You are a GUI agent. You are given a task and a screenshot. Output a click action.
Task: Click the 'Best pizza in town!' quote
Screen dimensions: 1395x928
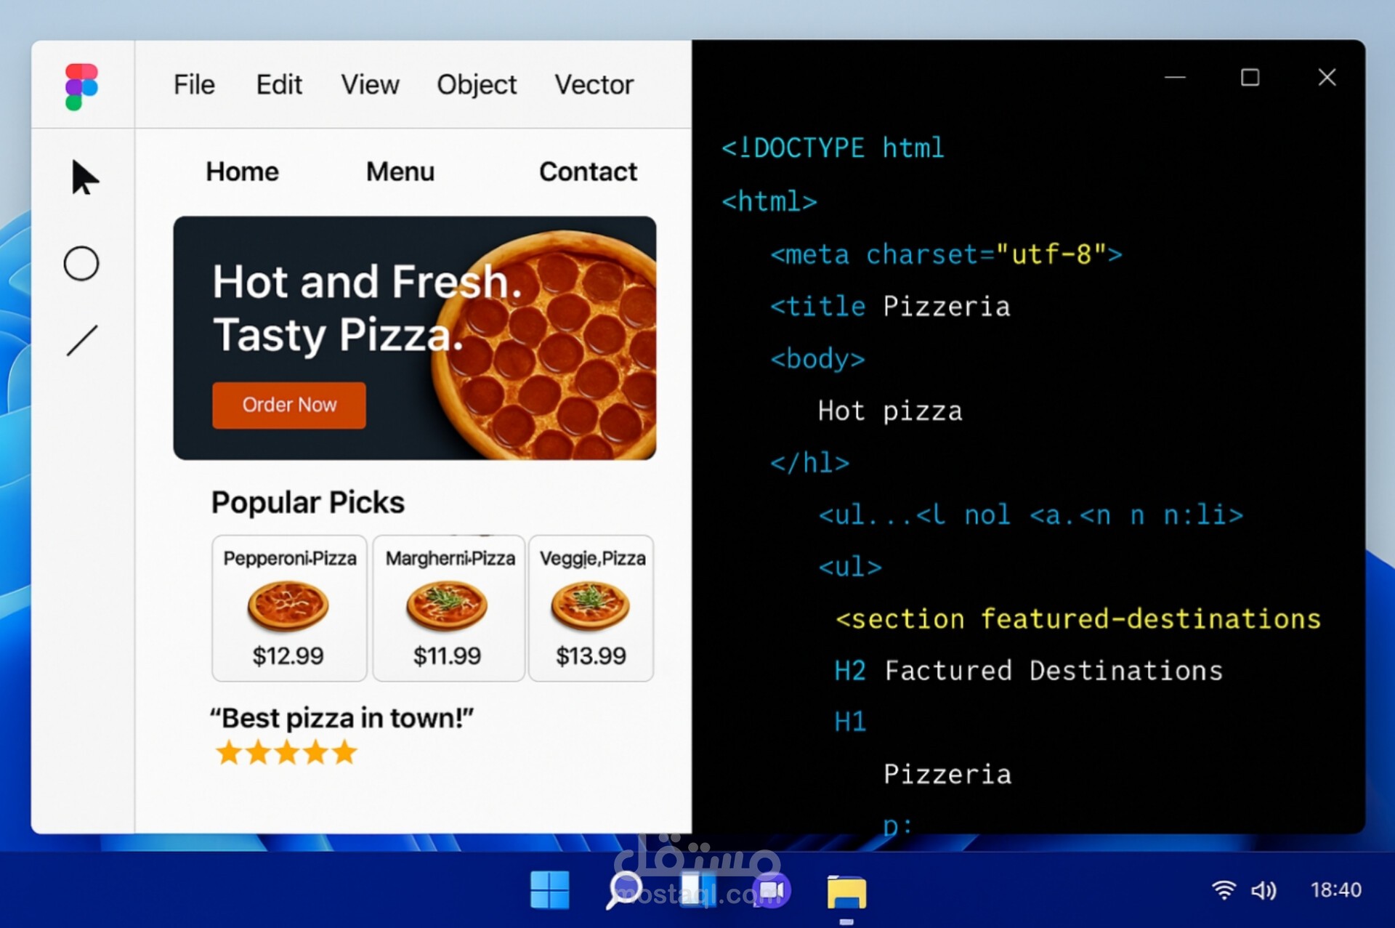pyautogui.click(x=341, y=718)
